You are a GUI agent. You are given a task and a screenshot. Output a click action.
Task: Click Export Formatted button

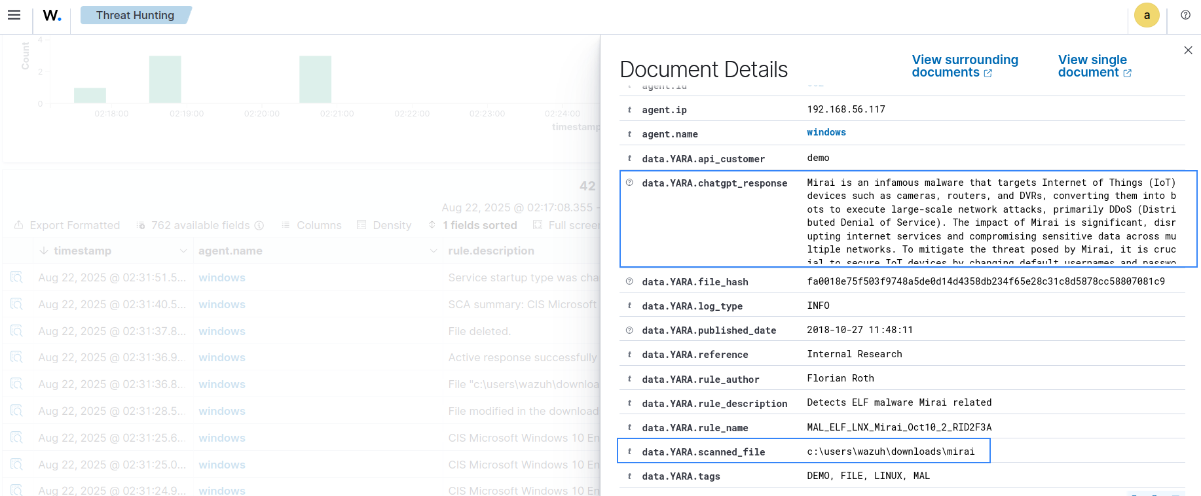coord(67,225)
